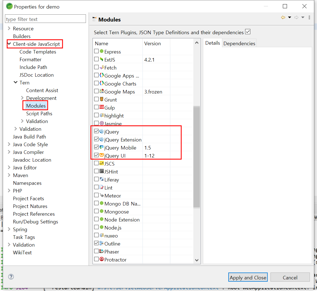Screen dimensions: 317x291
Task: Select Formatter in the tree
Action: click(x=31, y=60)
